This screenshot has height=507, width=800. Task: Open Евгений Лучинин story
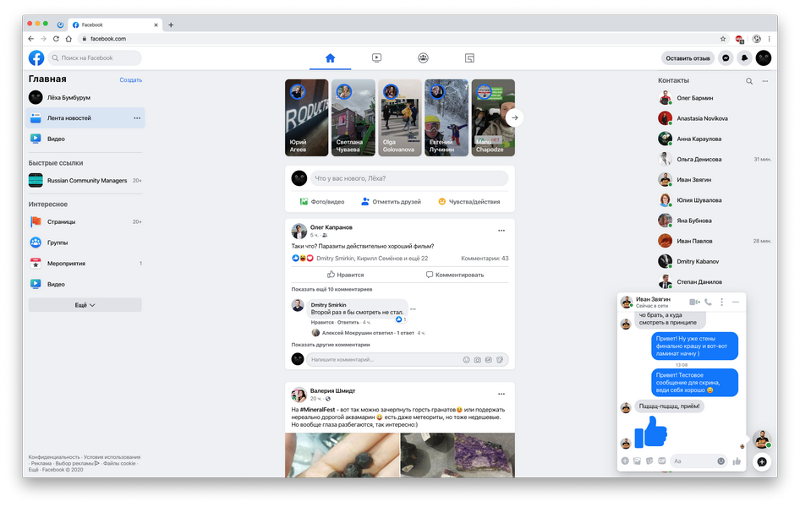tap(447, 117)
